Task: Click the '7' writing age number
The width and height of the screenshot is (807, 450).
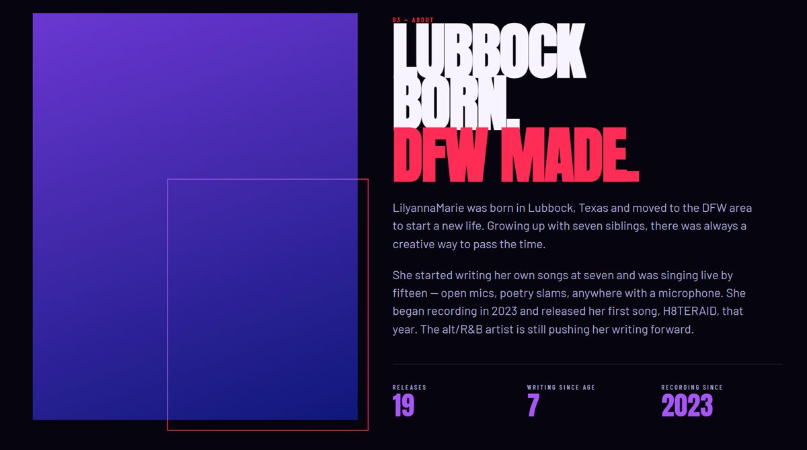Action: tap(533, 406)
